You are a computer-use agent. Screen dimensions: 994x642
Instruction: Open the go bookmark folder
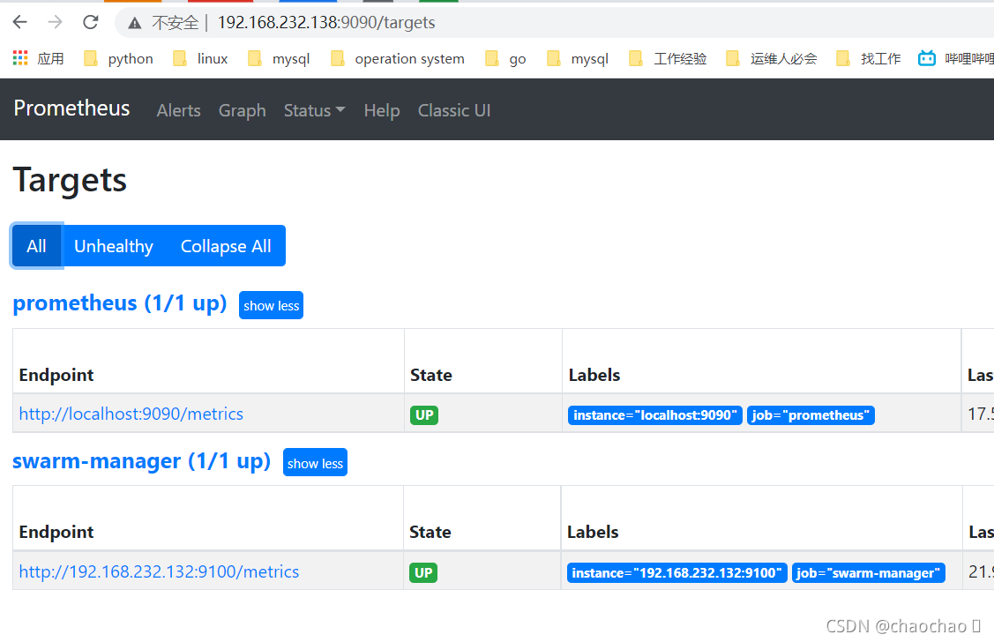pyautogui.click(x=505, y=59)
